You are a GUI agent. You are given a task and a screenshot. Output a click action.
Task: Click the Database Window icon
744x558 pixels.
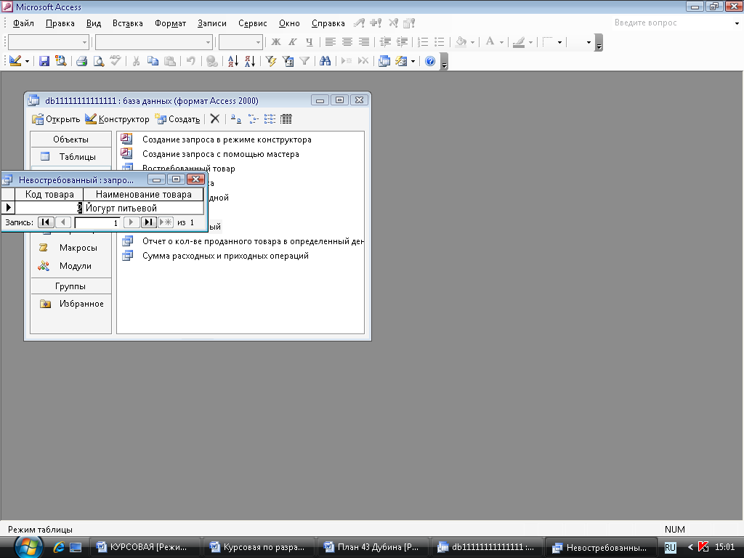click(x=384, y=61)
